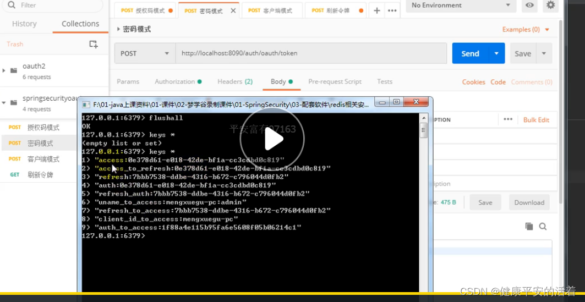The width and height of the screenshot is (585, 302).
Task: Open the Cookies link
Action: [x=473, y=82]
